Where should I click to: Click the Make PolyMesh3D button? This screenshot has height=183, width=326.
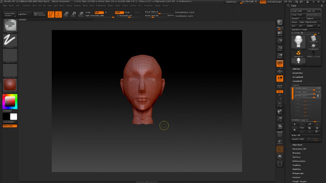[309, 22]
